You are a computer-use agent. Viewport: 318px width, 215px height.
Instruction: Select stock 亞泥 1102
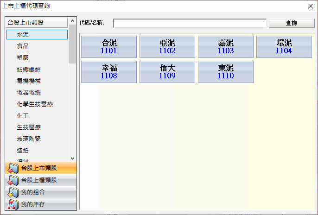click(167, 47)
